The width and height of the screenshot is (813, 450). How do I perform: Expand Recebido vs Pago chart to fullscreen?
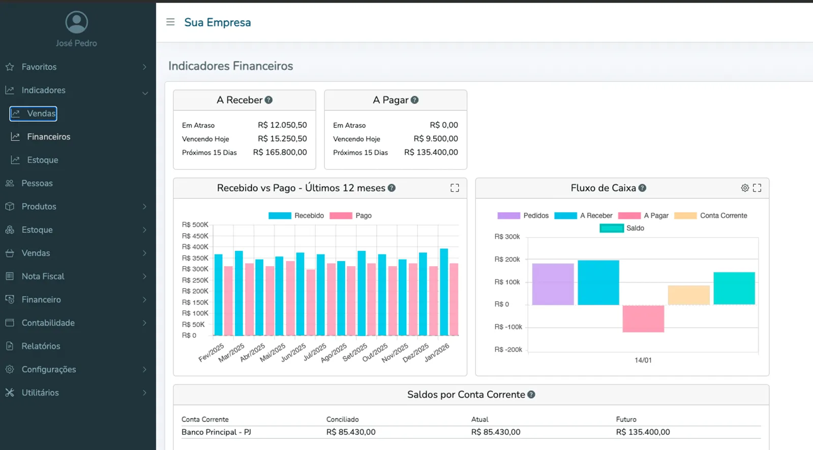tap(455, 188)
